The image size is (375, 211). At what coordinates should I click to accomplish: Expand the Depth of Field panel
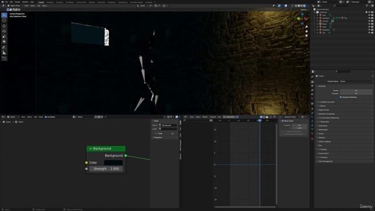point(324,110)
